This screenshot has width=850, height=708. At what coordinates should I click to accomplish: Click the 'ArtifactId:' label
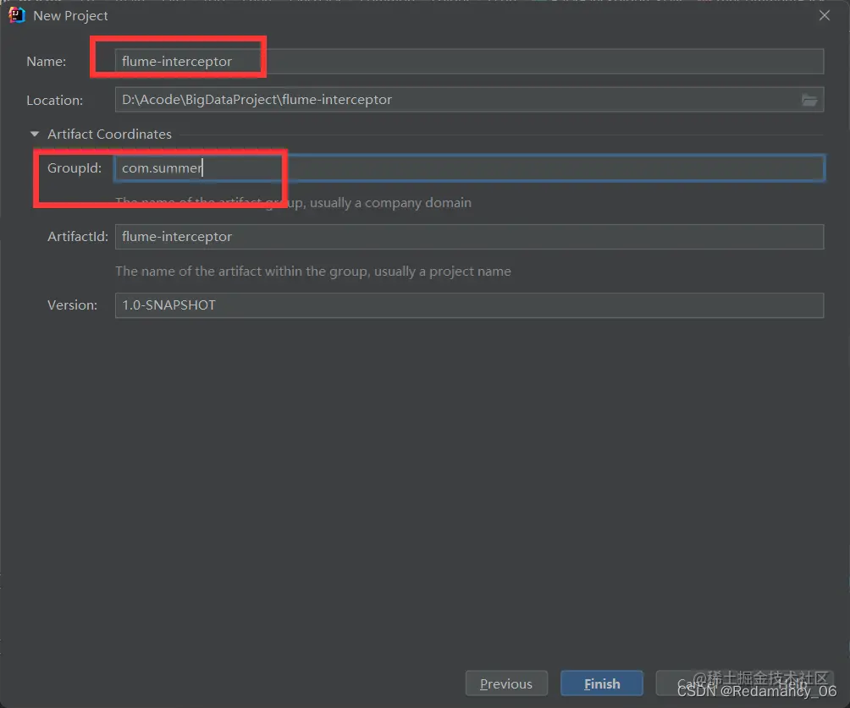[78, 237]
